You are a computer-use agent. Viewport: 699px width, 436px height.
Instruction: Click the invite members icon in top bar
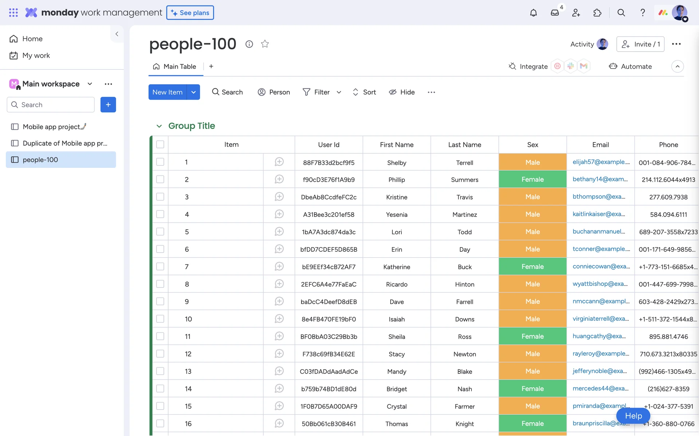576,13
